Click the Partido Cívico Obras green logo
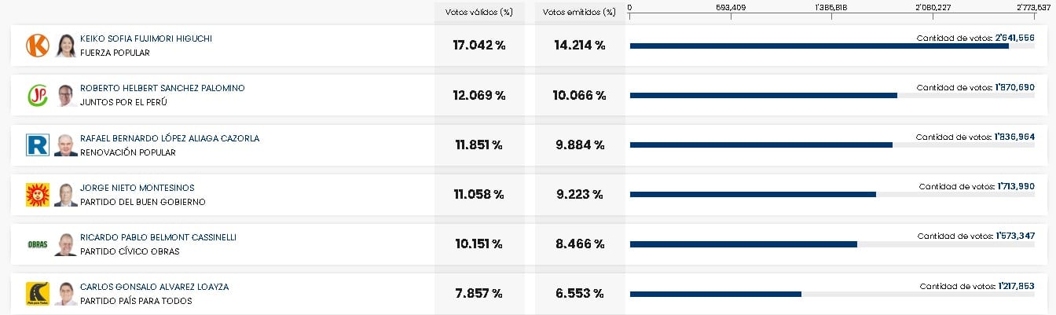 pos(37,244)
